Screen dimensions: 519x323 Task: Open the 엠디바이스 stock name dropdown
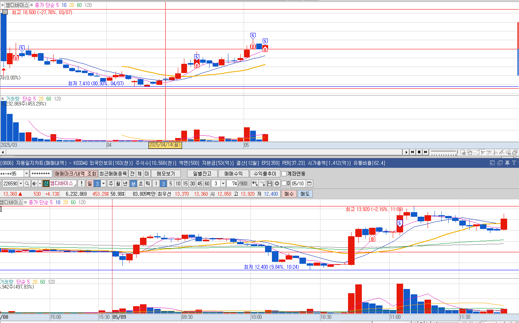pos(75,185)
